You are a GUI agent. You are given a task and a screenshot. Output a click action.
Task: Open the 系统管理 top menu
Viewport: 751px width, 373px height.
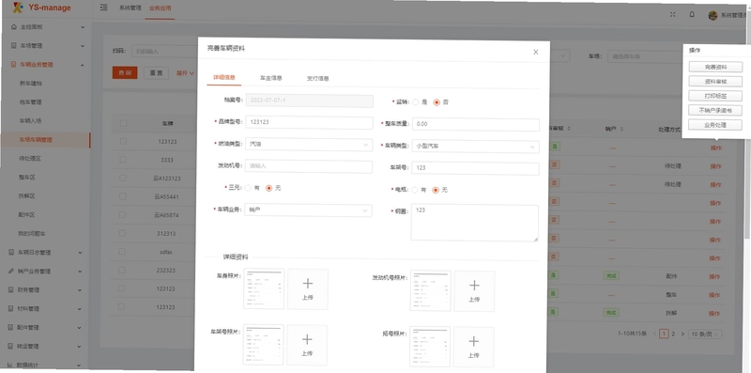click(130, 8)
